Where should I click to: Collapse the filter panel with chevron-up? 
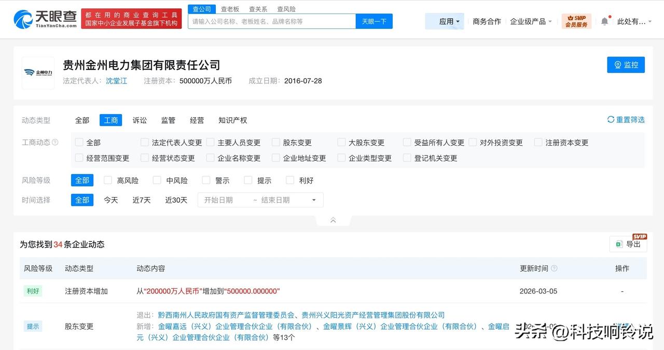click(333, 220)
